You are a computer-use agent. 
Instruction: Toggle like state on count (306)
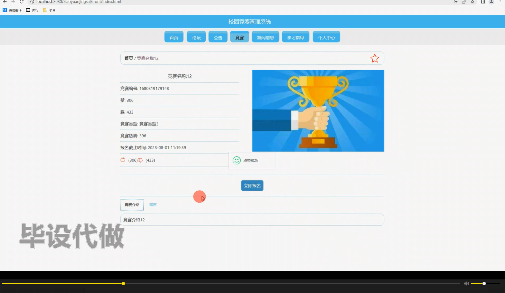coord(133,160)
